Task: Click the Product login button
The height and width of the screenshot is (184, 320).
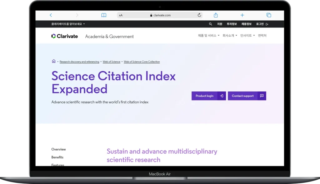Action: [208, 96]
